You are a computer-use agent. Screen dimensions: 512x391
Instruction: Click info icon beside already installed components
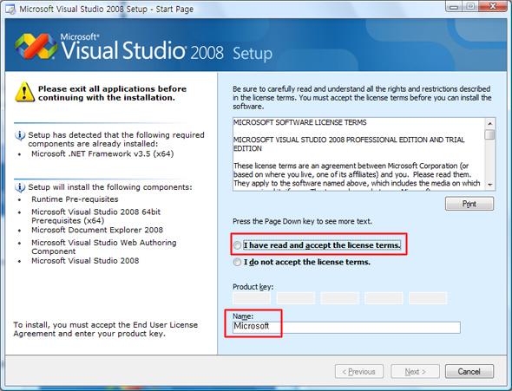[20, 135]
